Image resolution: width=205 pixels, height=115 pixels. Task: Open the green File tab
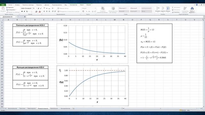tap(3, 5)
